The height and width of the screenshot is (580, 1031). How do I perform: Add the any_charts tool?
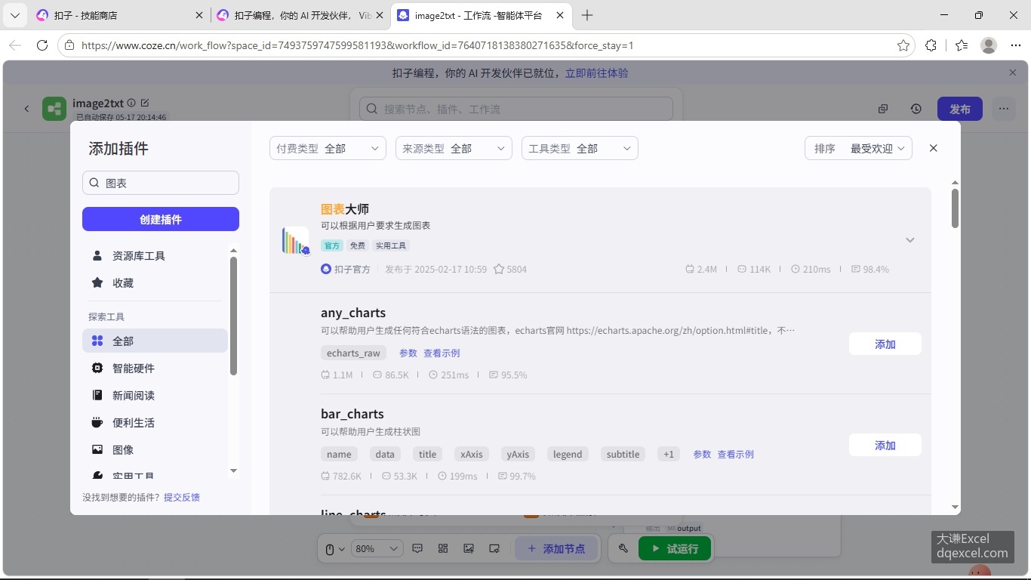coord(885,344)
